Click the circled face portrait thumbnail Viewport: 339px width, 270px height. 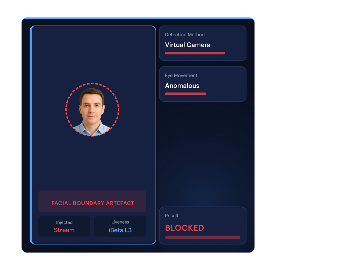[92, 110]
